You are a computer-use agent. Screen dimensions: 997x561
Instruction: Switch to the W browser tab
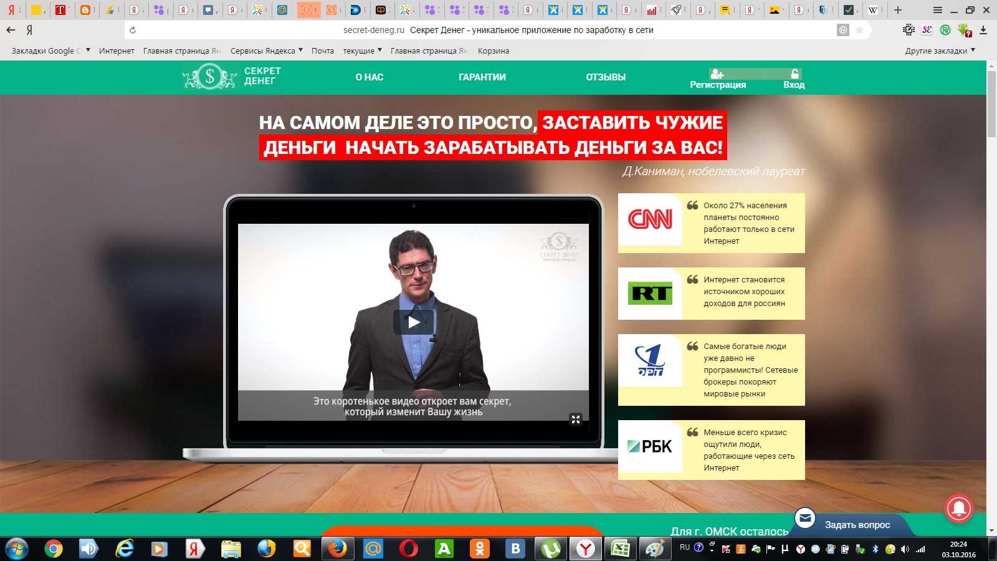tap(873, 10)
